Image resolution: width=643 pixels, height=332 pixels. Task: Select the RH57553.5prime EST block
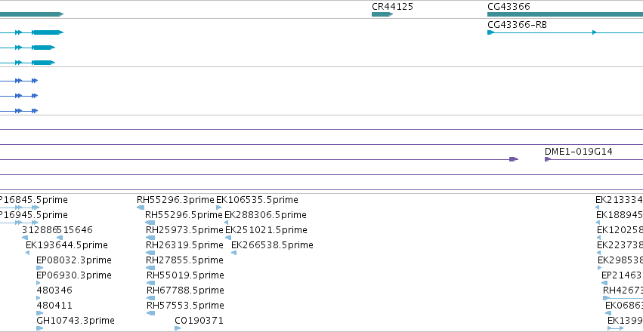150,313
